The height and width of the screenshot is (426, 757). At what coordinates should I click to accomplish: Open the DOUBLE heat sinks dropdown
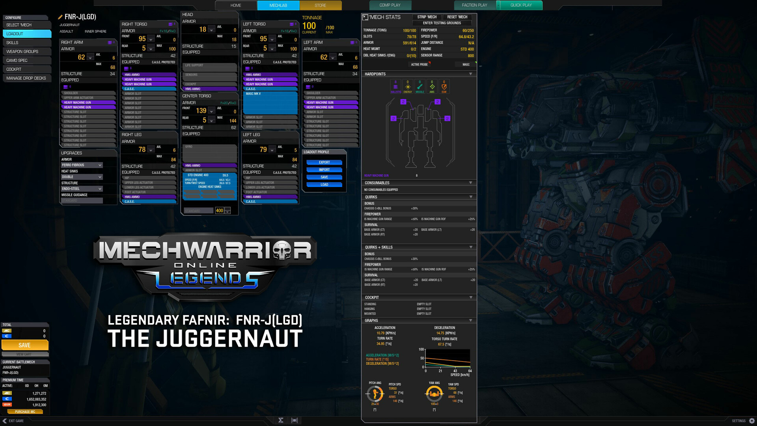tap(82, 177)
